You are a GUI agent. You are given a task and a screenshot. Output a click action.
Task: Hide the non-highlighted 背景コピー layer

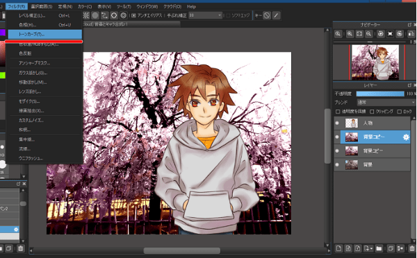[337, 150]
